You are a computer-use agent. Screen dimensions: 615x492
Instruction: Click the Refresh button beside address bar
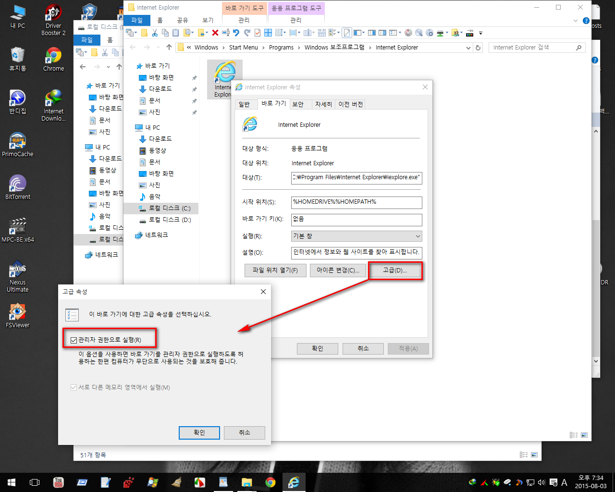pos(478,48)
